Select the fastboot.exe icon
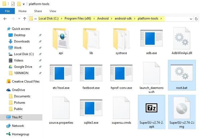200x139 pixels. [91, 73]
